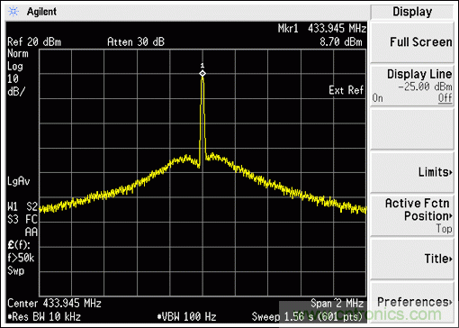Click the Ext Ref indicator

pos(346,90)
